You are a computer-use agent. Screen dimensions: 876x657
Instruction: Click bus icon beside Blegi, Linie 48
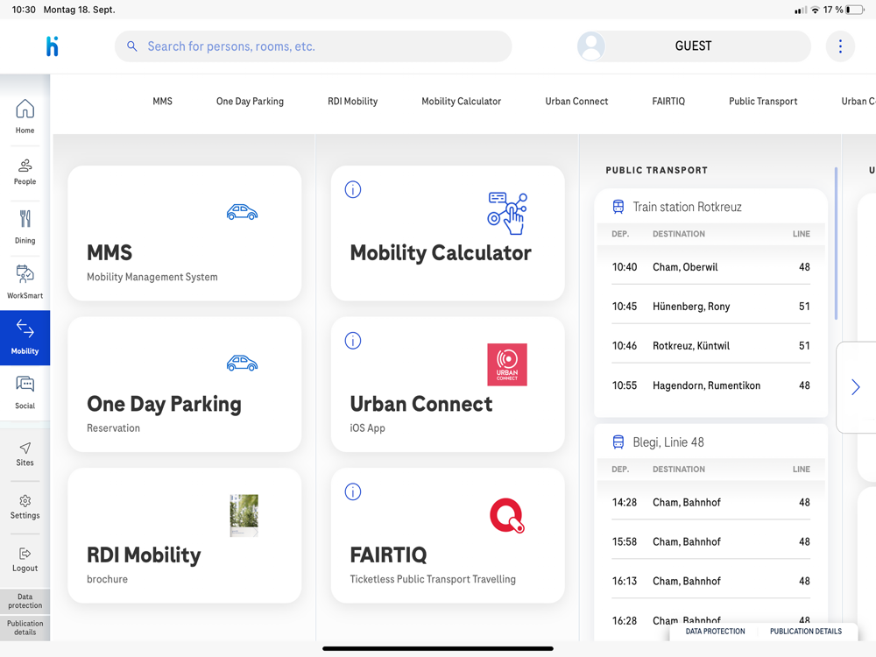618,442
